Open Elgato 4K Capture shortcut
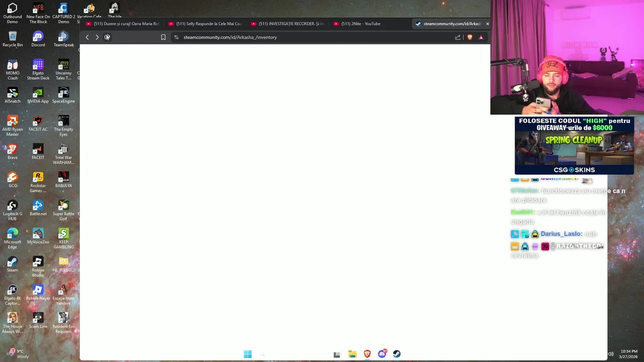Screen dimensions: 644x362 [13, 295]
